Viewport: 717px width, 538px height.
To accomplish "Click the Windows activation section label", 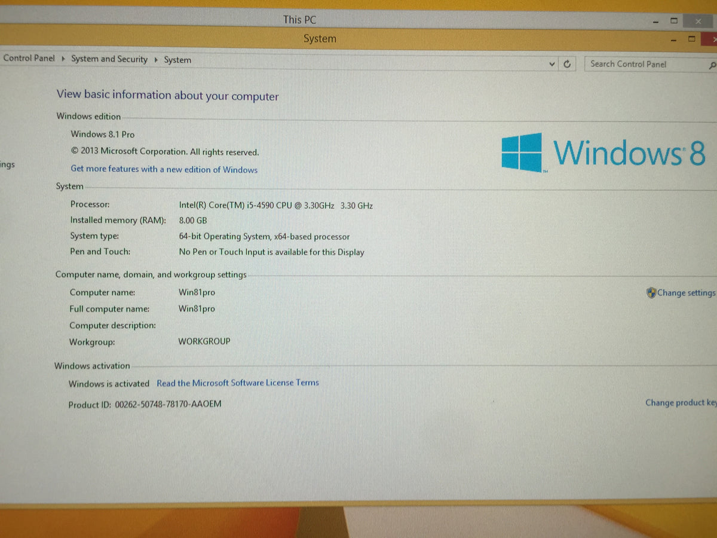I will 92,366.
